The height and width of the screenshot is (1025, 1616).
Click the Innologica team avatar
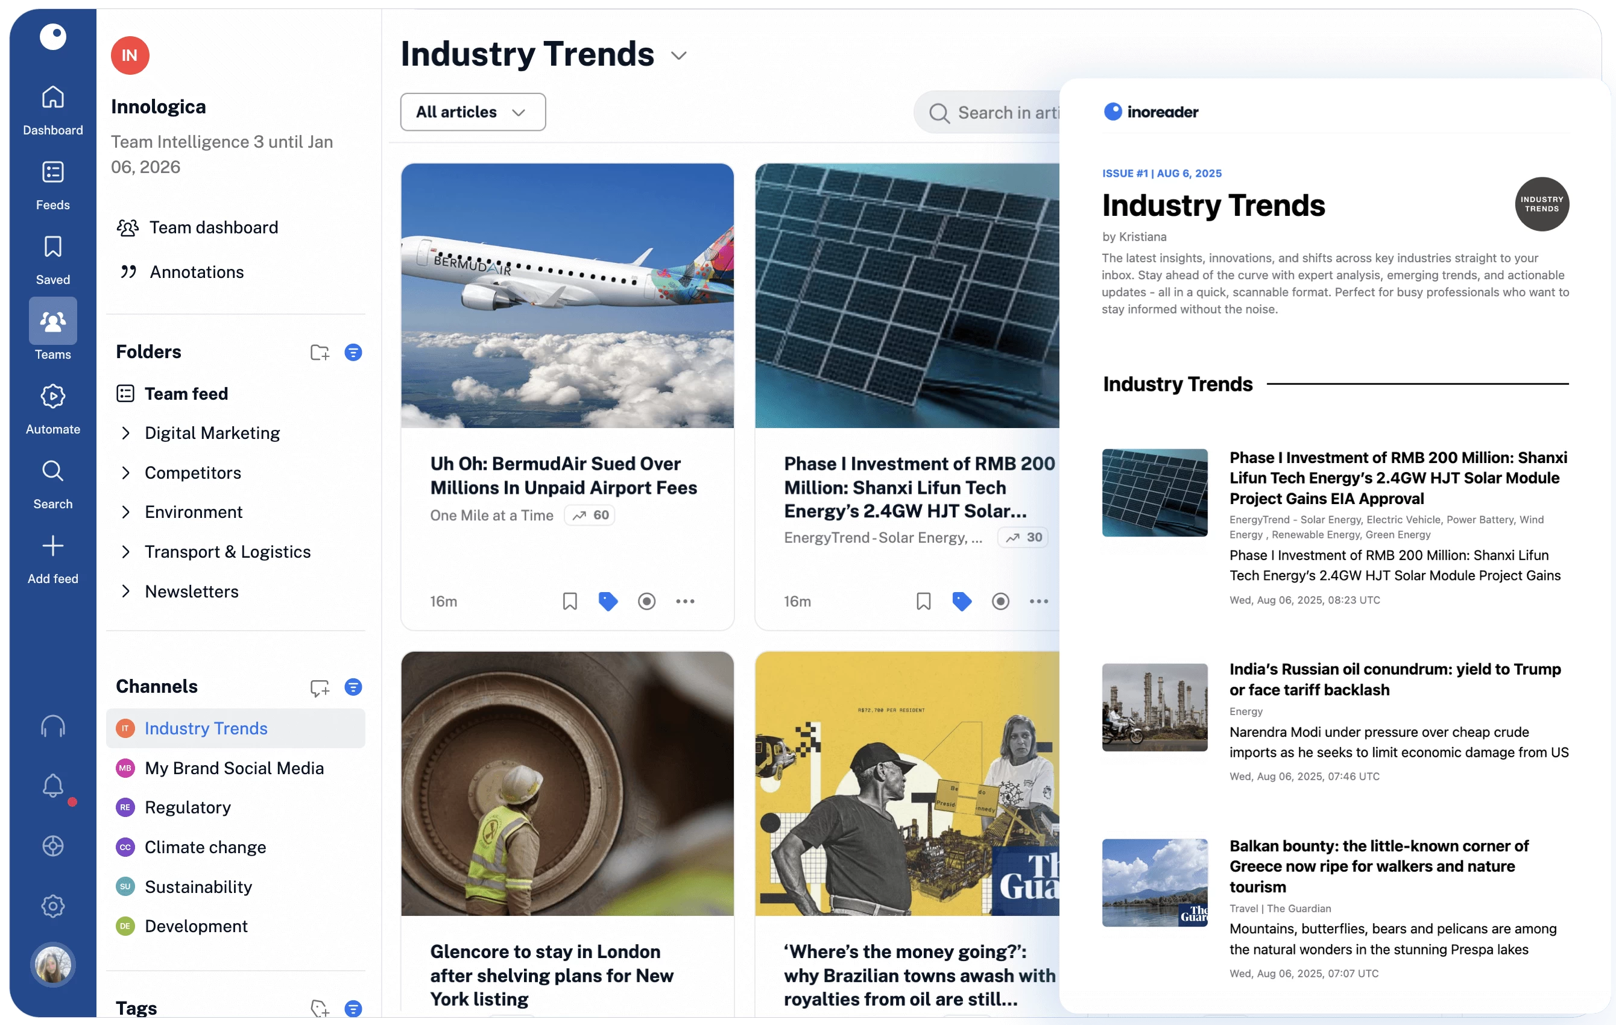pos(130,55)
